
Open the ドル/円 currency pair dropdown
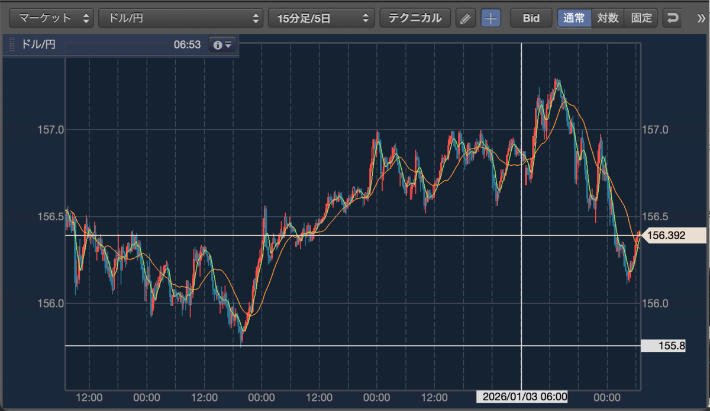180,18
